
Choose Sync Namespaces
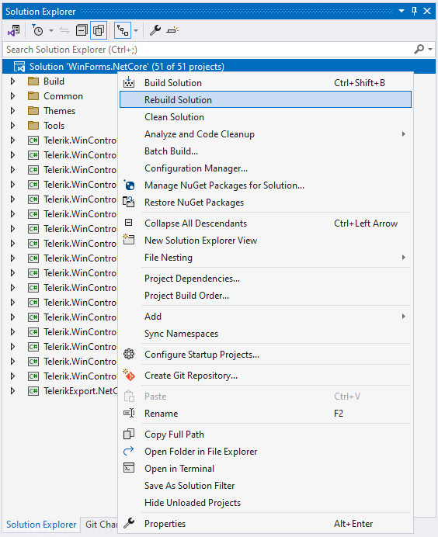click(266, 334)
